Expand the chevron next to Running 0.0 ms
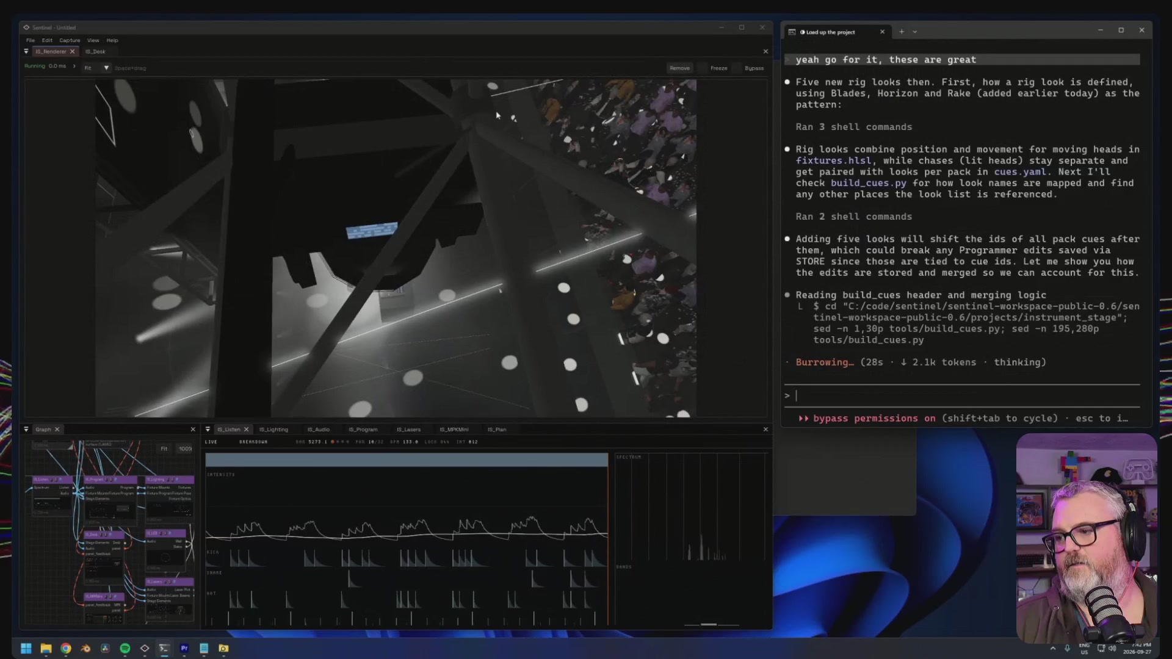 (x=74, y=67)
